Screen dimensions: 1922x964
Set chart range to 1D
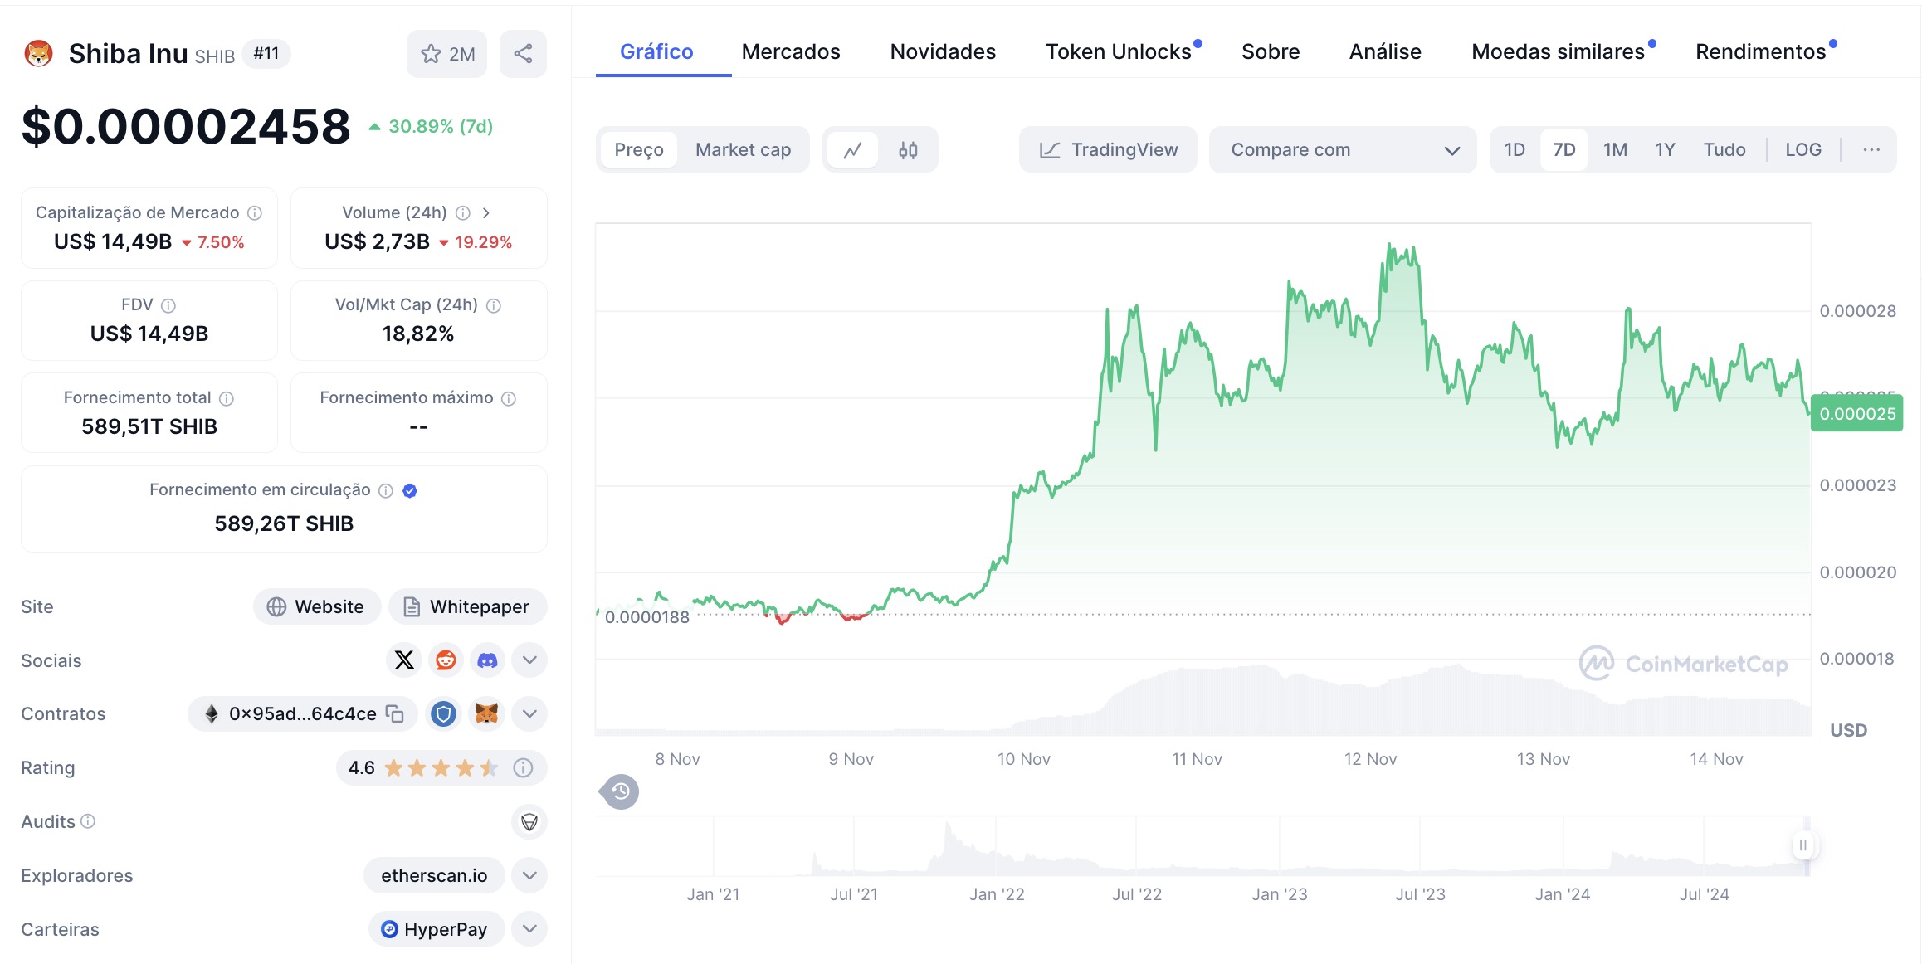1515,150
